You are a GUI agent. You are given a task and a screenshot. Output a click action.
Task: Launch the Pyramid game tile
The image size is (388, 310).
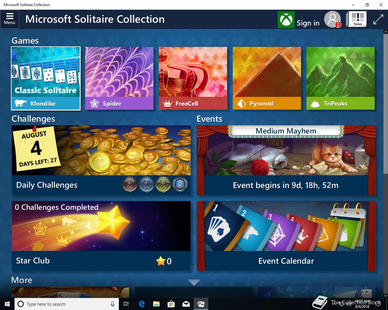[267, 78]
